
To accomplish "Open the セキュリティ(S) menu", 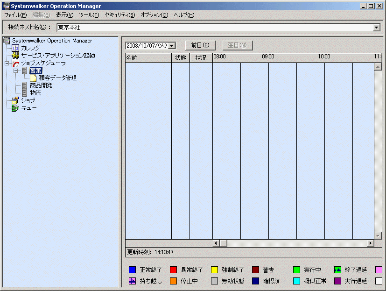I will 120,15.
